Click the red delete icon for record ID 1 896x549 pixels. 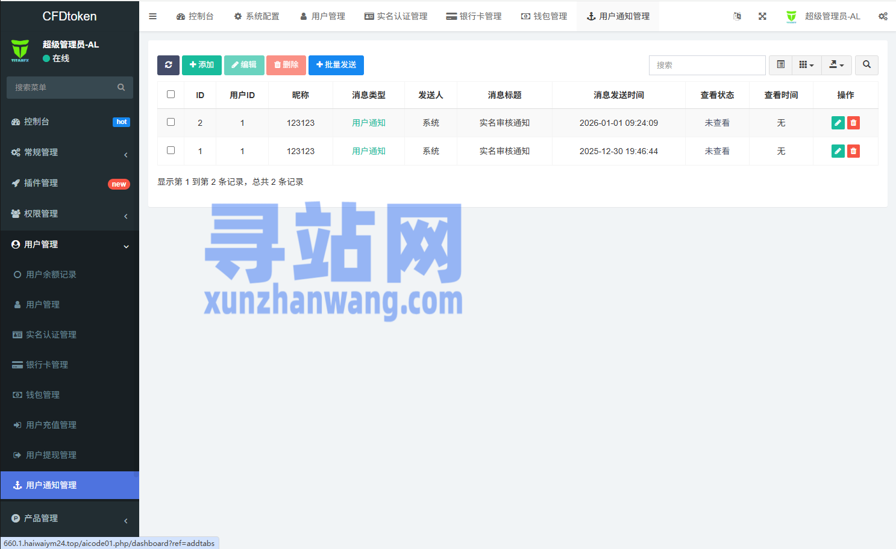pos(853,151)
